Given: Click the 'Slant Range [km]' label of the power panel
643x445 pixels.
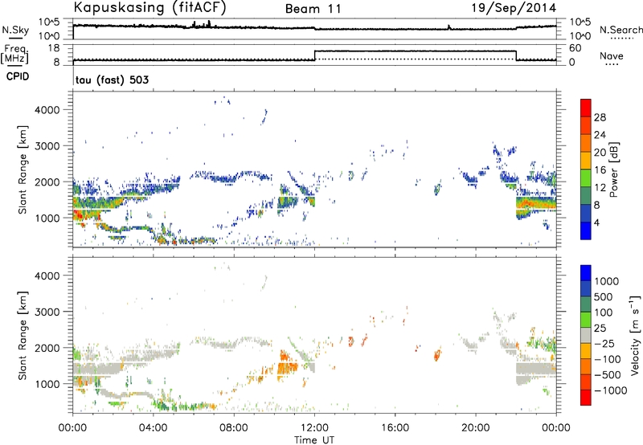Looking at the screenshot, I should coord(23,169).
